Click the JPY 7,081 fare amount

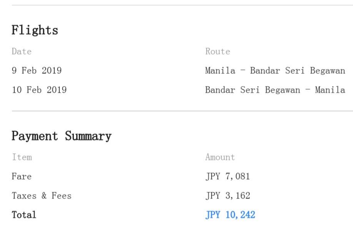click(228, 177)
